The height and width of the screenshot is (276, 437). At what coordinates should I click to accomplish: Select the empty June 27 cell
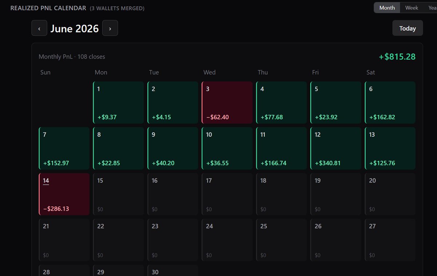390,240
